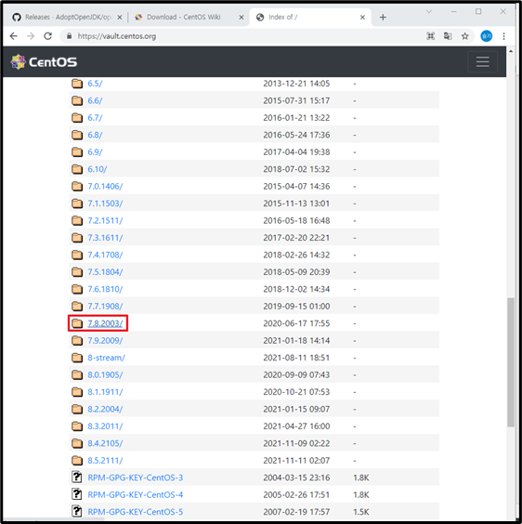Expand the CentOS hamburger navigation menu
This screenshot has height=524, width=522.
coord(482,62)
